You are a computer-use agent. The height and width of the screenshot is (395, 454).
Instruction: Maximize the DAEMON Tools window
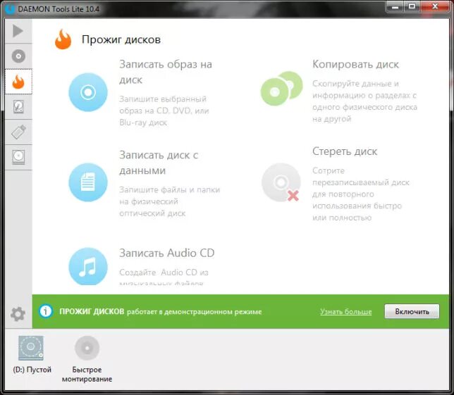click(412, 6)
